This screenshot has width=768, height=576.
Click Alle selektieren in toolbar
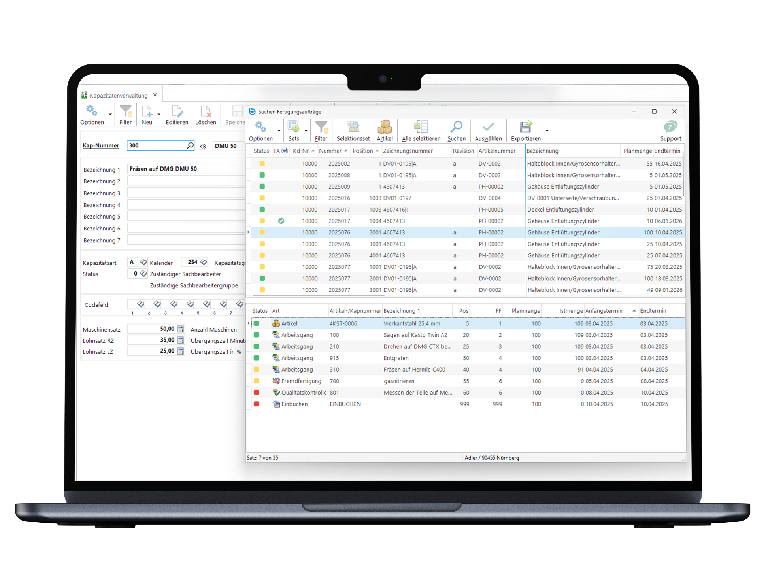point(421,131)
